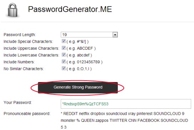Click the No Similar Characters label
The width and height of the screenshot is (194, 130).
(x=24, y=69)
